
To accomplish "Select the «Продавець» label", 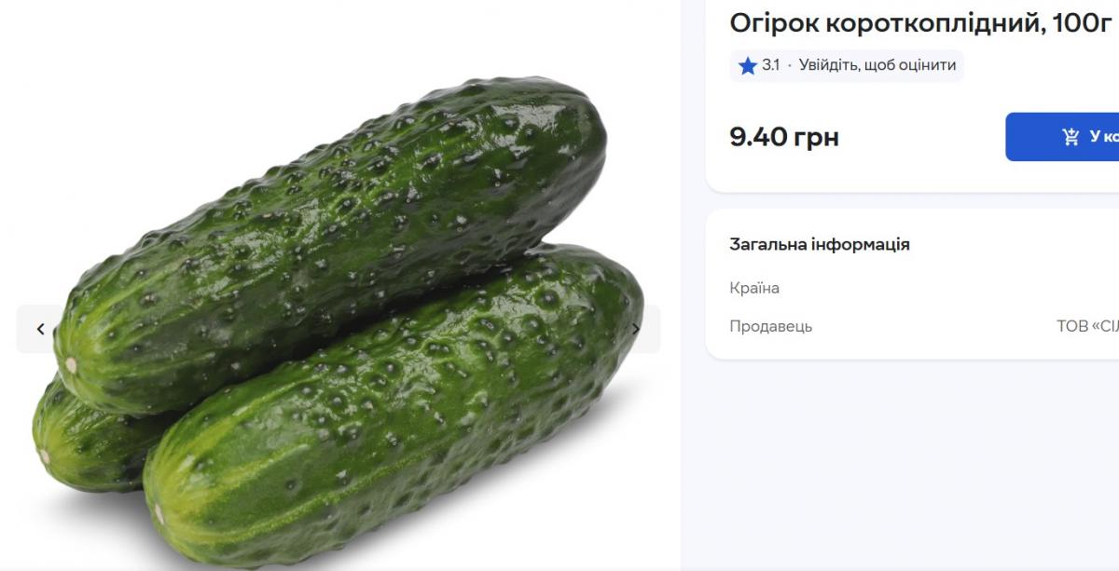I will [x=770, y=327].
